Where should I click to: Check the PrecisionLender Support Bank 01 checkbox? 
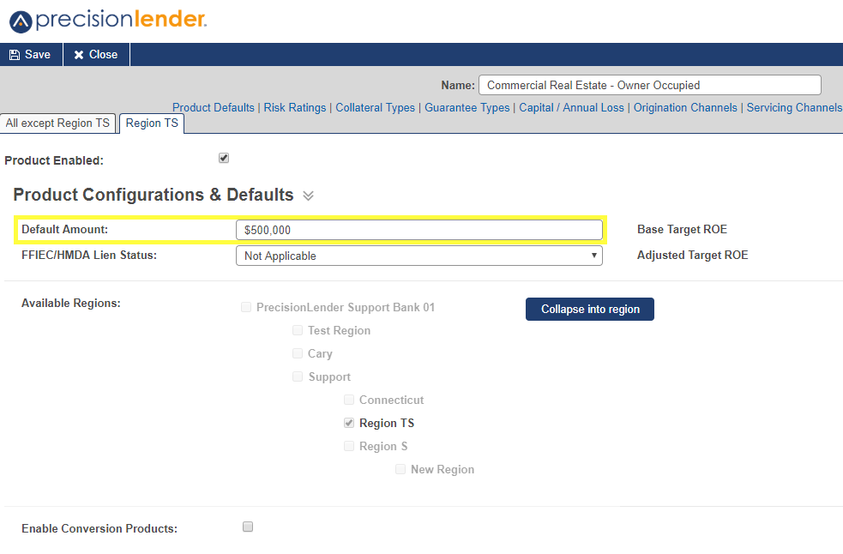(246, 307)
